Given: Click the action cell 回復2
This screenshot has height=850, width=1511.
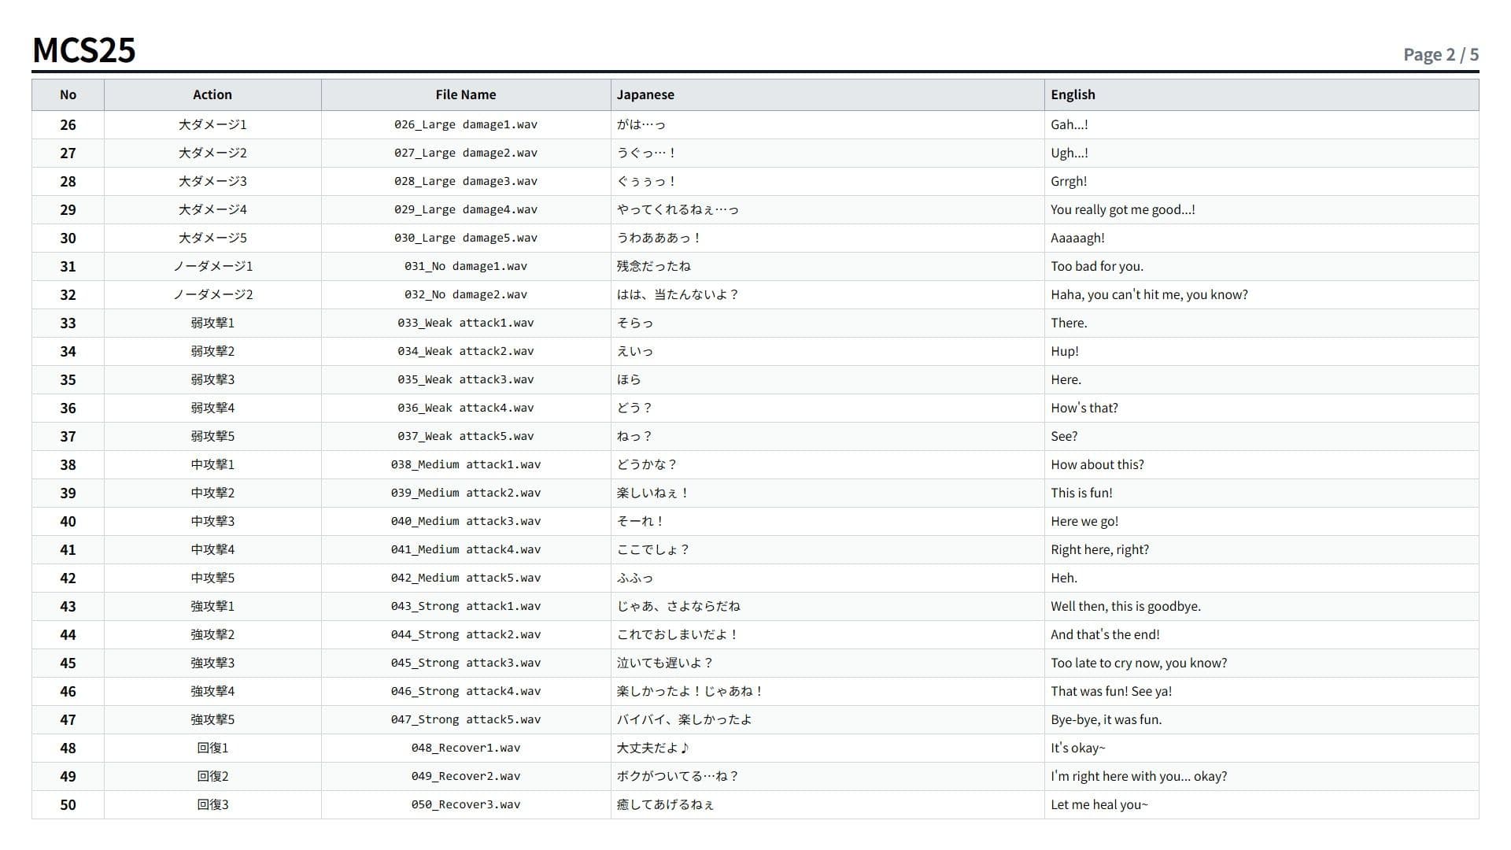Looking at the screenshot, I should 212,776.
